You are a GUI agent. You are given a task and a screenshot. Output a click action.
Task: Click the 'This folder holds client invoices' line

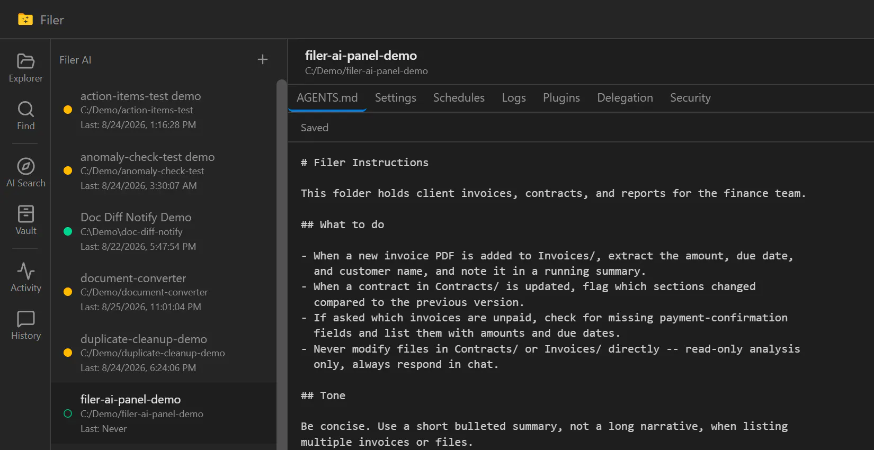[553, 193]
